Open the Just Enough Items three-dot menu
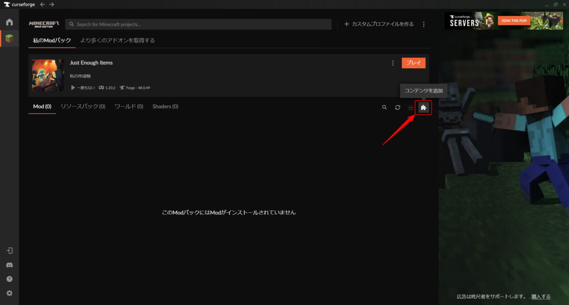 (x=393, y=63)
